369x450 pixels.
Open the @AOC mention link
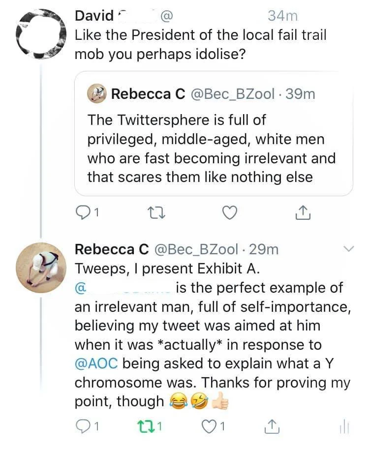point(96,363)
